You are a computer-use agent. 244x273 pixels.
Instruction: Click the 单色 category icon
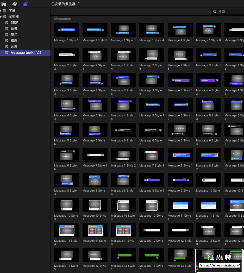point(7,34)
